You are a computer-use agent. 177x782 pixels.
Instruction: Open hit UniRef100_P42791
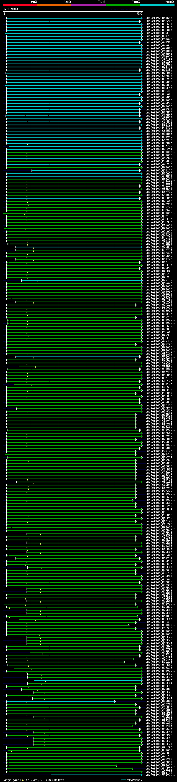pos(159,128)
